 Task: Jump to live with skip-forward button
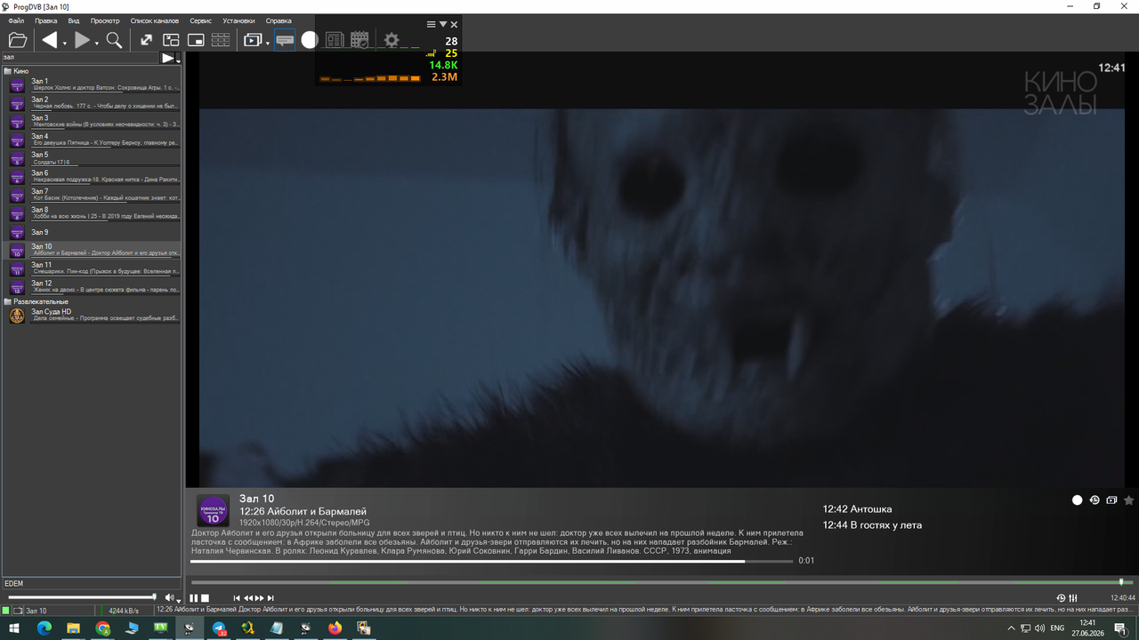tap(271, 598)
